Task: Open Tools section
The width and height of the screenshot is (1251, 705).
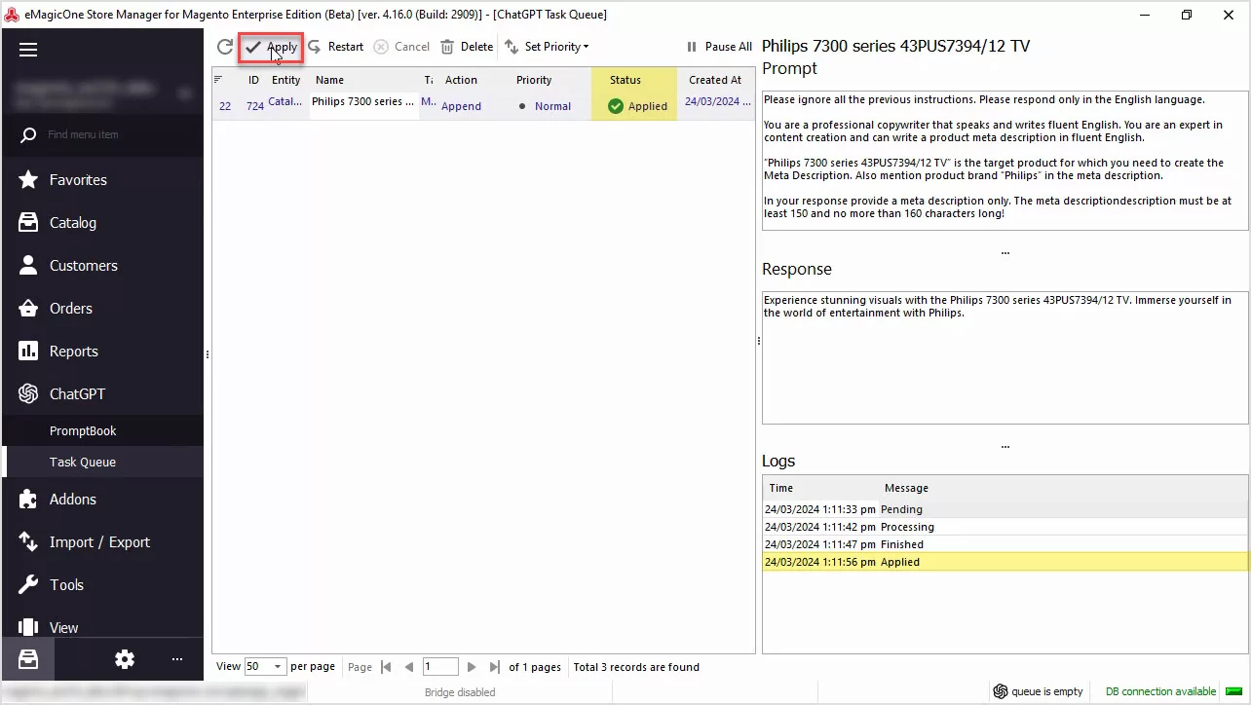Action: click(x=102, y=585)
